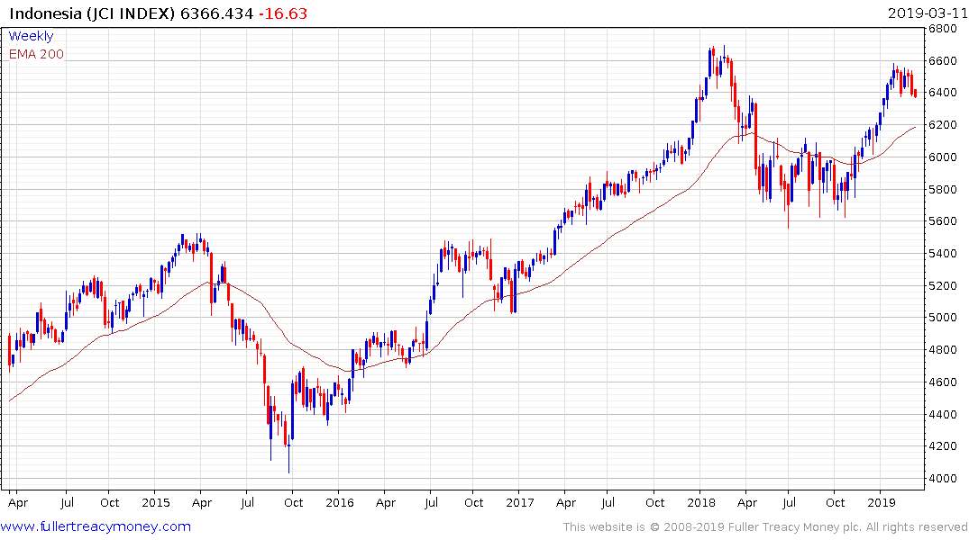The image size is (969, 540).
Task: Click the 4600 price axis label
Action: [x=943, y=382]
